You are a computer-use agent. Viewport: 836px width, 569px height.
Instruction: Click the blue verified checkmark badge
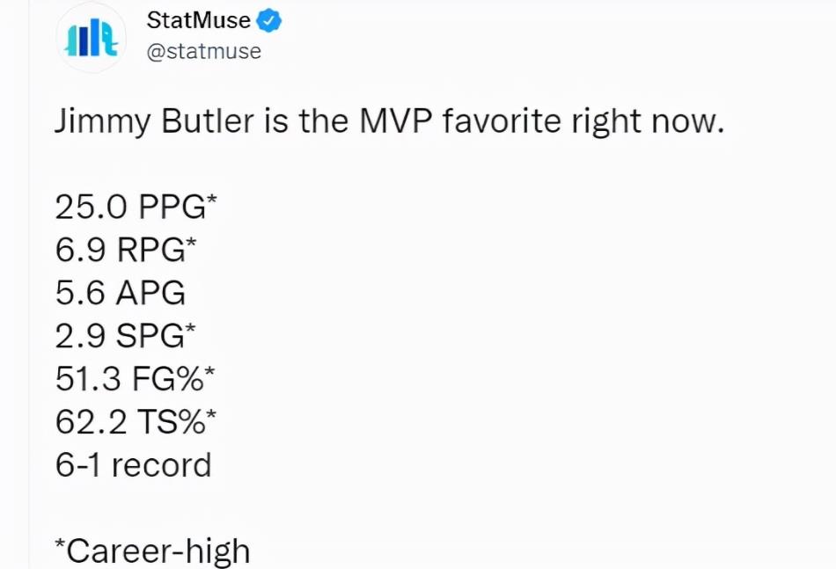click(269, 21)
